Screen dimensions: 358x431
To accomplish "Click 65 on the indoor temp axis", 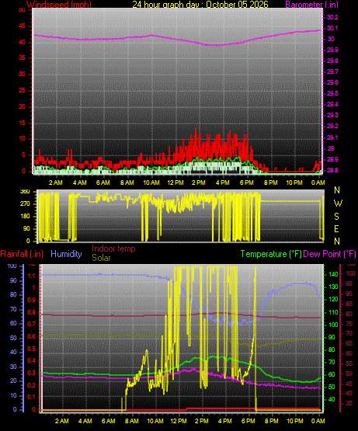I will click(x=349, y=343).
